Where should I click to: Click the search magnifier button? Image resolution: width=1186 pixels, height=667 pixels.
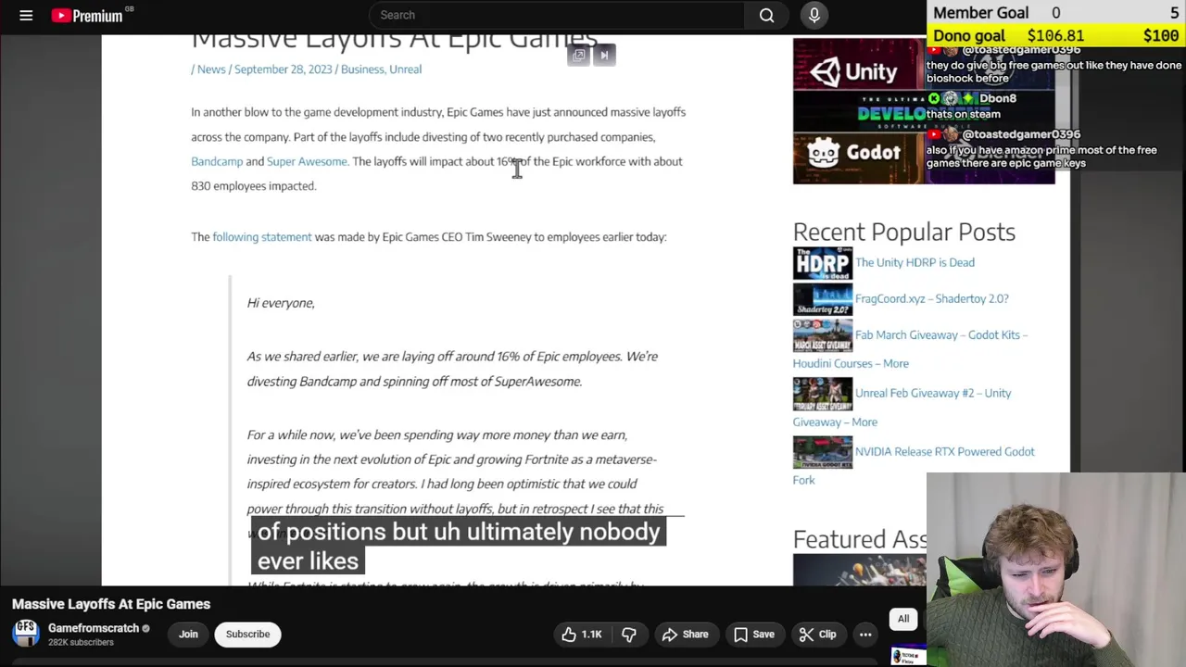tap(766, 15)
